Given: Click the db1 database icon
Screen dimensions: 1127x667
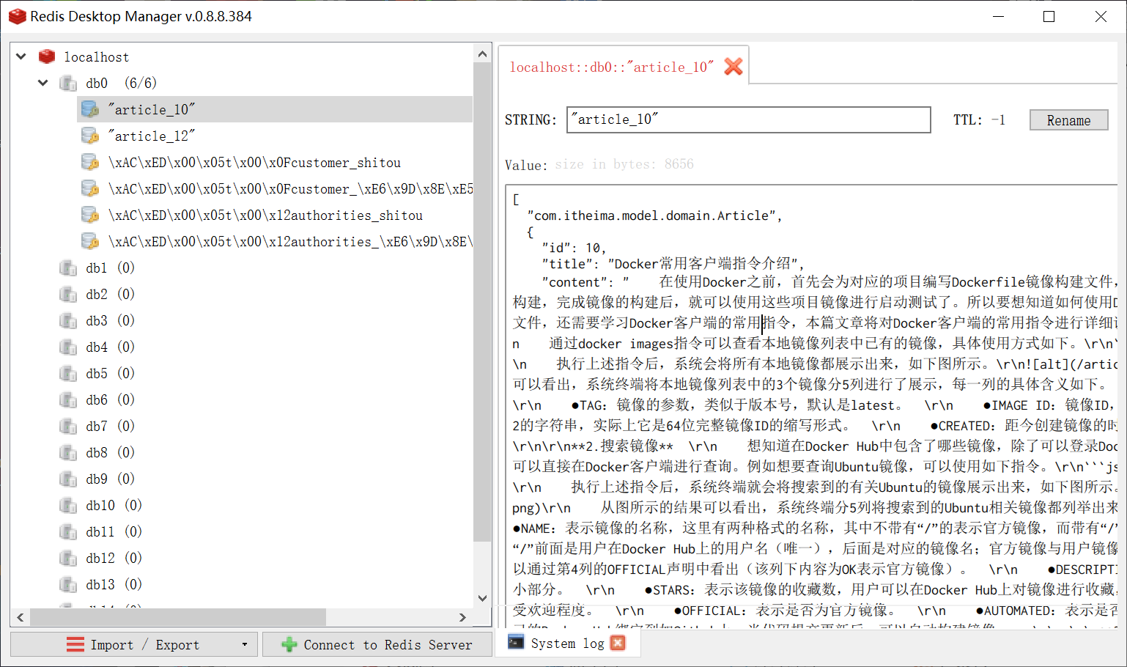Looking at the screenshot, I should [68, 268].
